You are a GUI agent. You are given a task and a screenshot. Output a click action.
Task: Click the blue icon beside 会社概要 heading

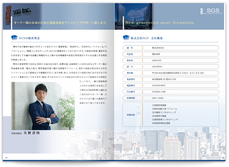tap(126, 38)
